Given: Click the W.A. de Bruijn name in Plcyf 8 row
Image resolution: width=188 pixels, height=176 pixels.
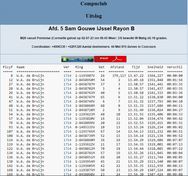Looking at the screenshot, I should (x=30, y=76).
